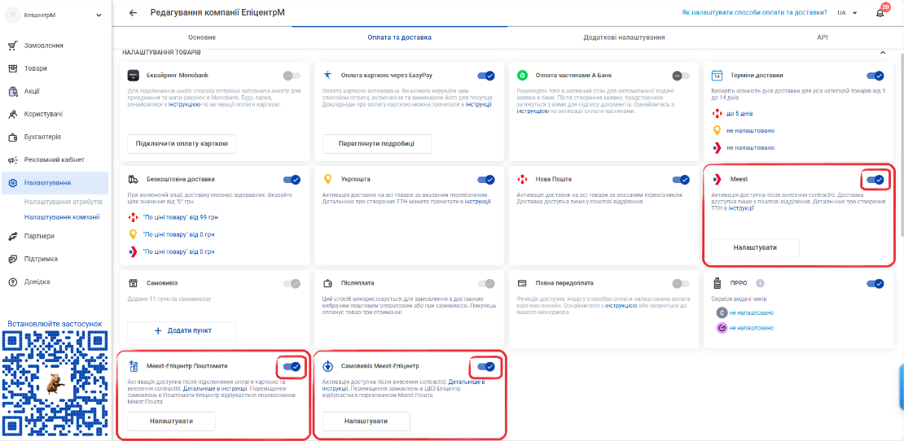Click the back arrow next to page title
904x441 pixels.
coord(134,13)
